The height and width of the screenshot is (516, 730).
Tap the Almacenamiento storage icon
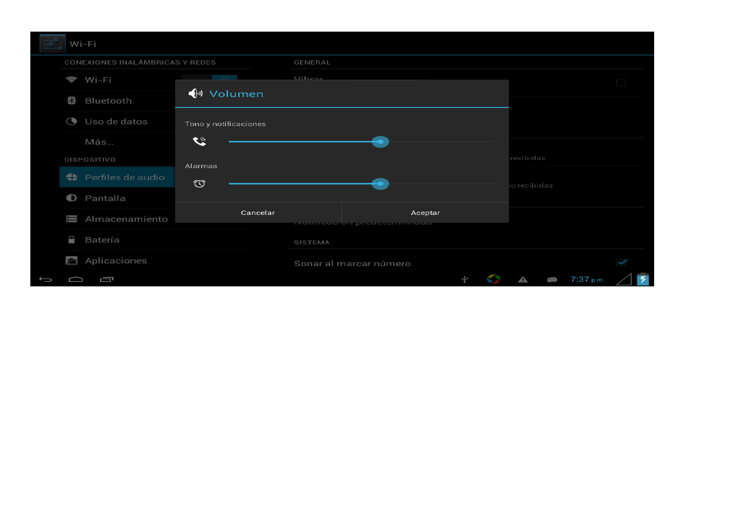click(x=72, y=219)
